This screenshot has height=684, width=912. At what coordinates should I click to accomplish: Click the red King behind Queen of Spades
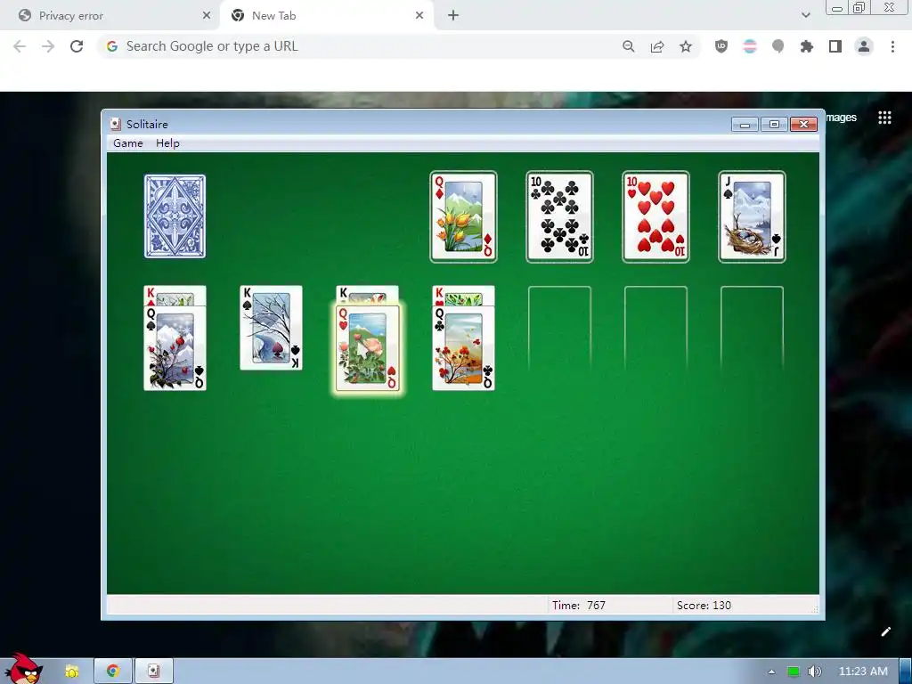tap(175, 296)
